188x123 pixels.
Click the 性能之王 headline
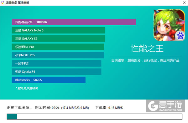[x=147, y=49]
